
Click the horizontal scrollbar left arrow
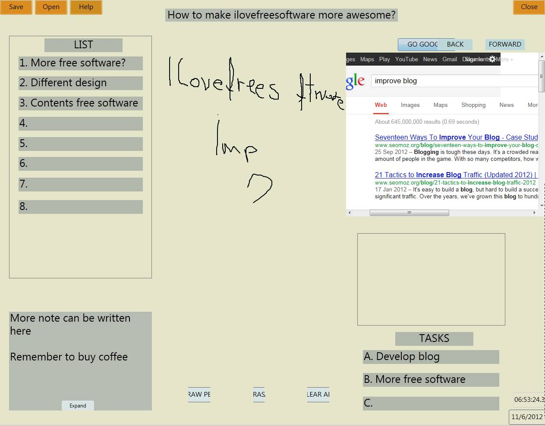pyautogui.click(x=350, y=213)
